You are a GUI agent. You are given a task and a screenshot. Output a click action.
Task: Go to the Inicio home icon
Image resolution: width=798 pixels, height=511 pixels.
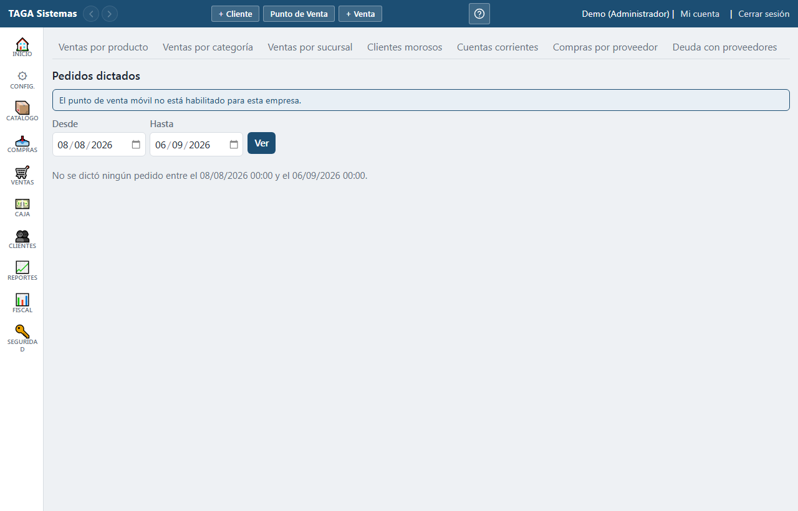(22, 44)
